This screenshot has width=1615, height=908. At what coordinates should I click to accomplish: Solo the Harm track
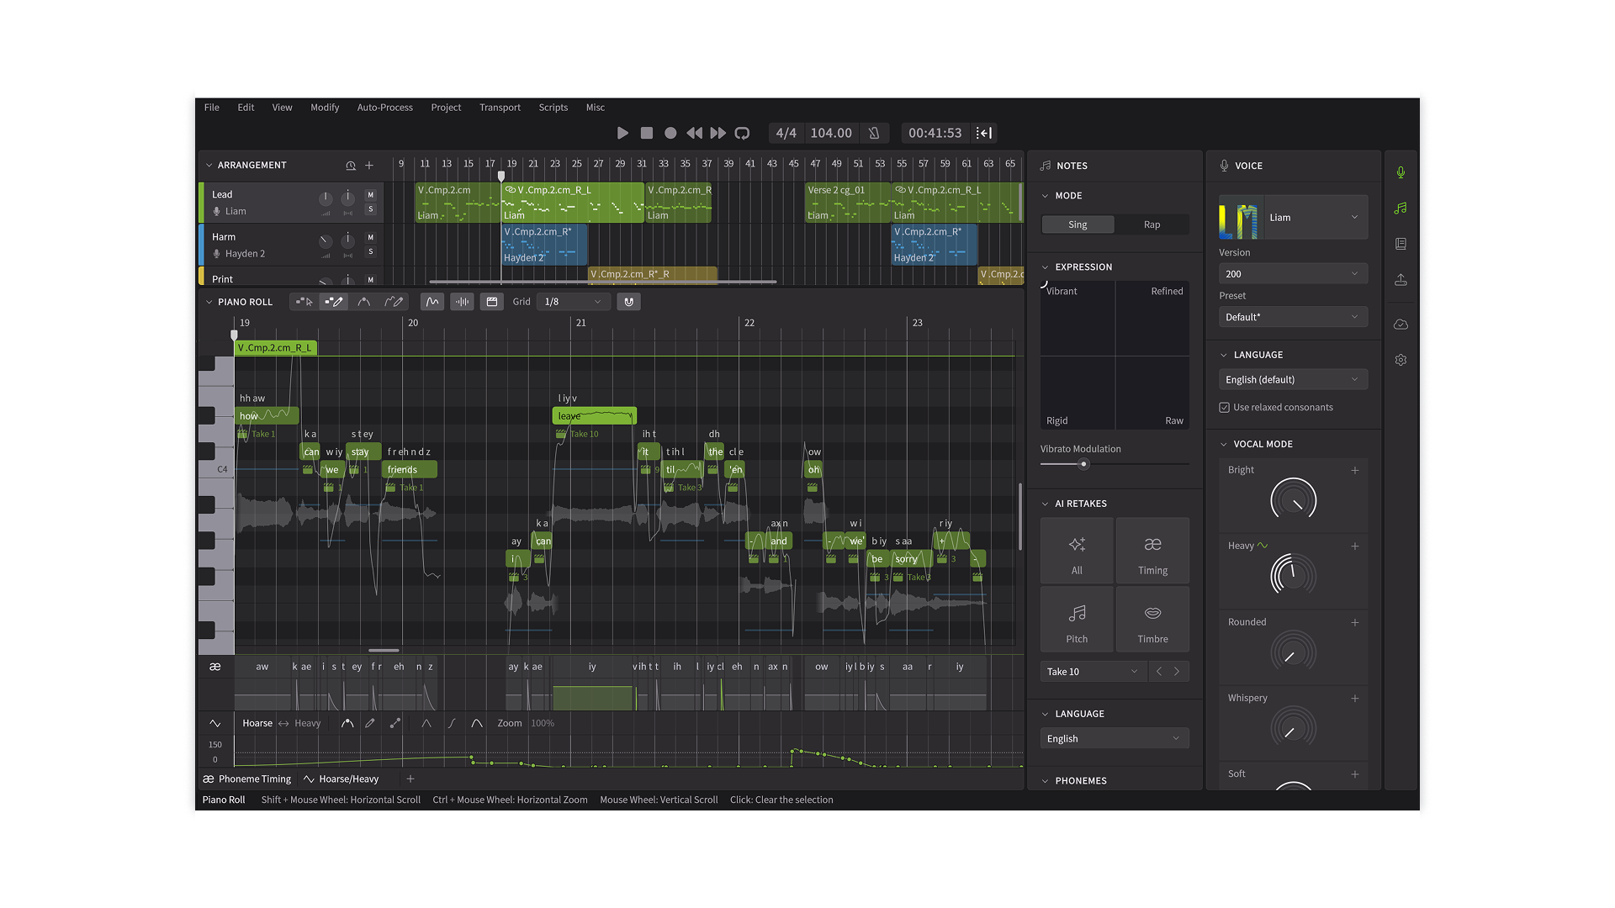click(371, 252)
